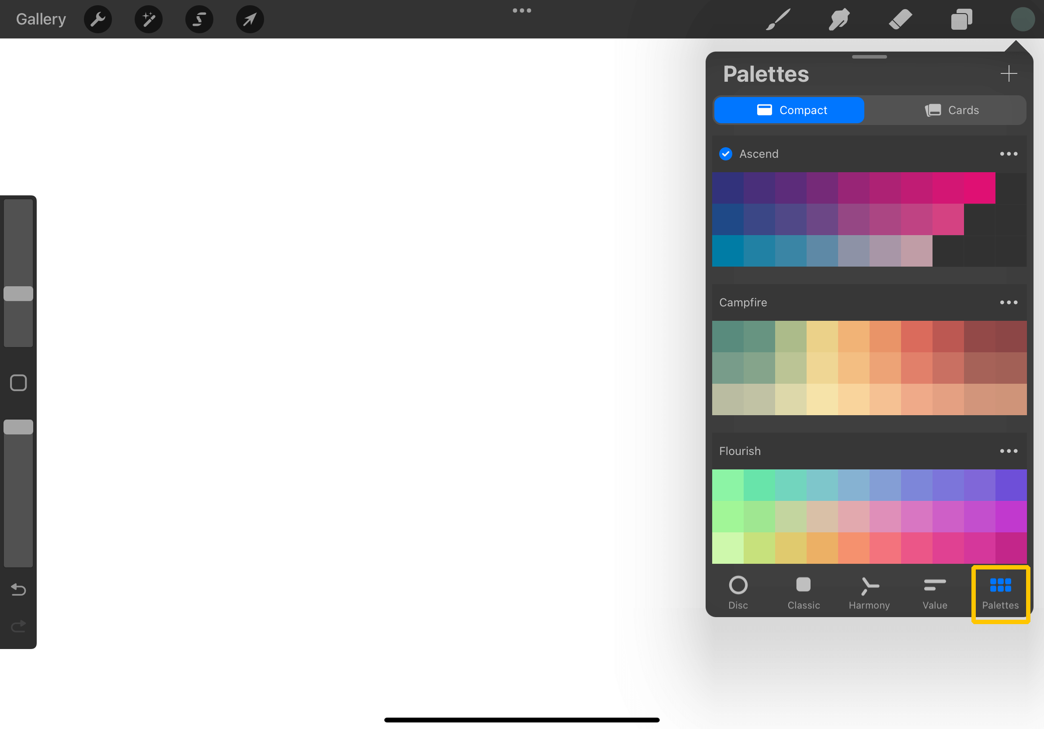Tap the Undo arrow in the sidebar
Screen dimensions: 1044x729
click(x=18, y=590)
